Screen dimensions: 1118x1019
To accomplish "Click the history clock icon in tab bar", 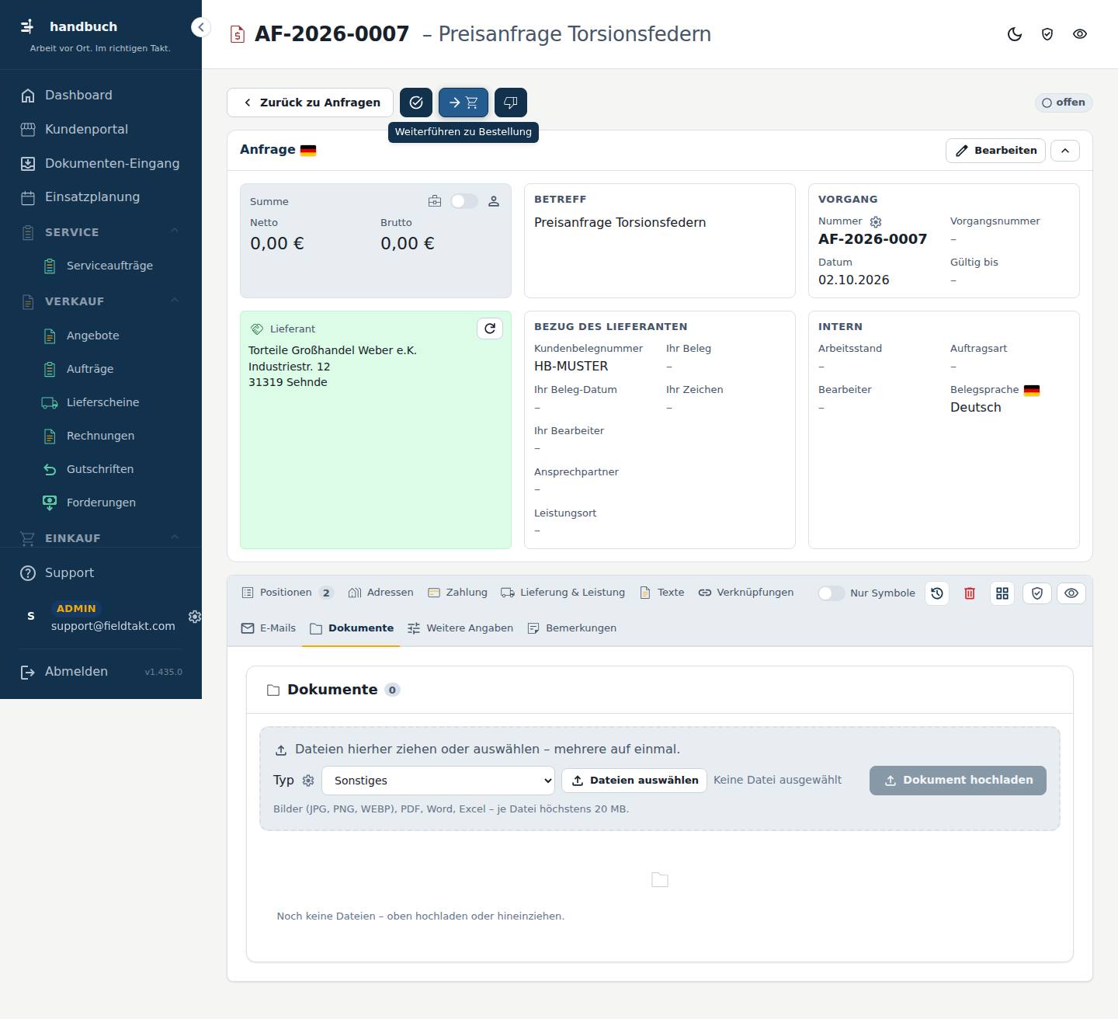I will pos(937,593).
